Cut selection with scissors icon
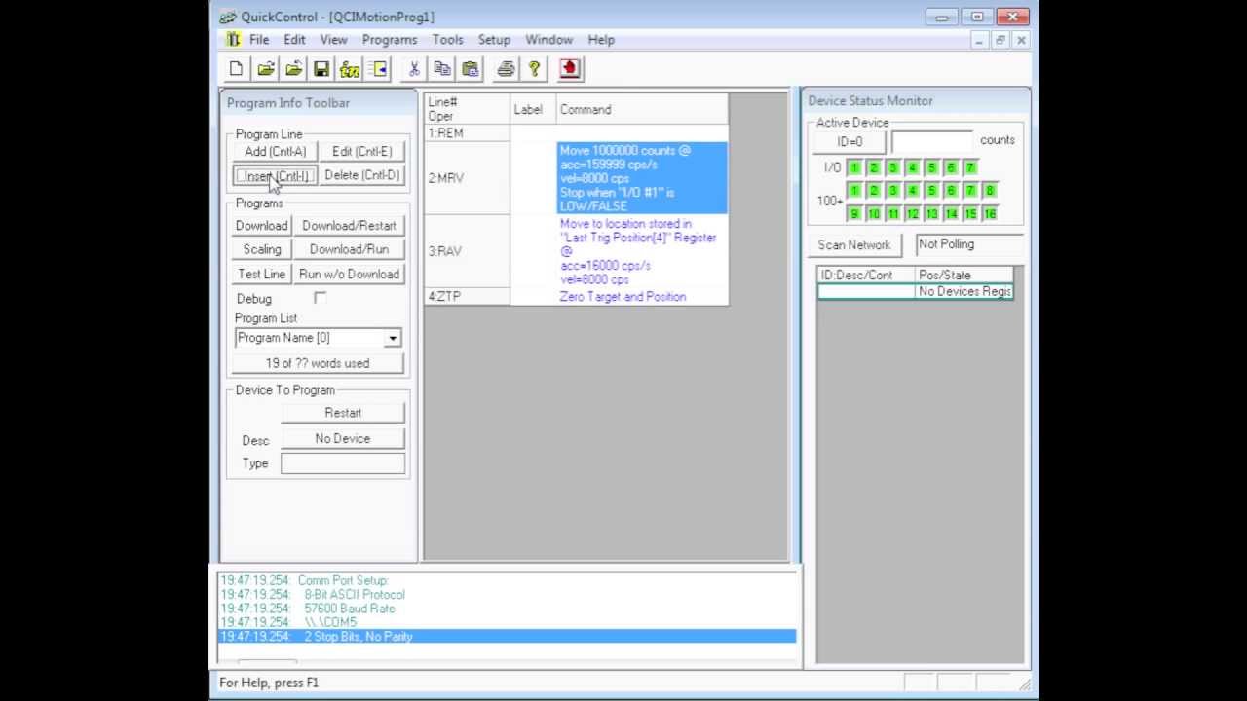Image resolution: width=1247 pixels, height=701 pixels. click(414, 68)
